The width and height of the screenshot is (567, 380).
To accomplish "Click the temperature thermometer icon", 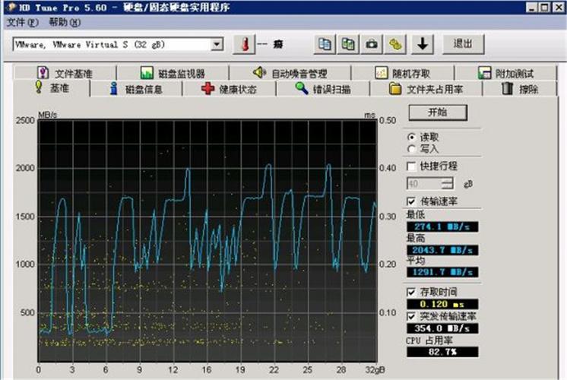I will [x=245, y=45].
